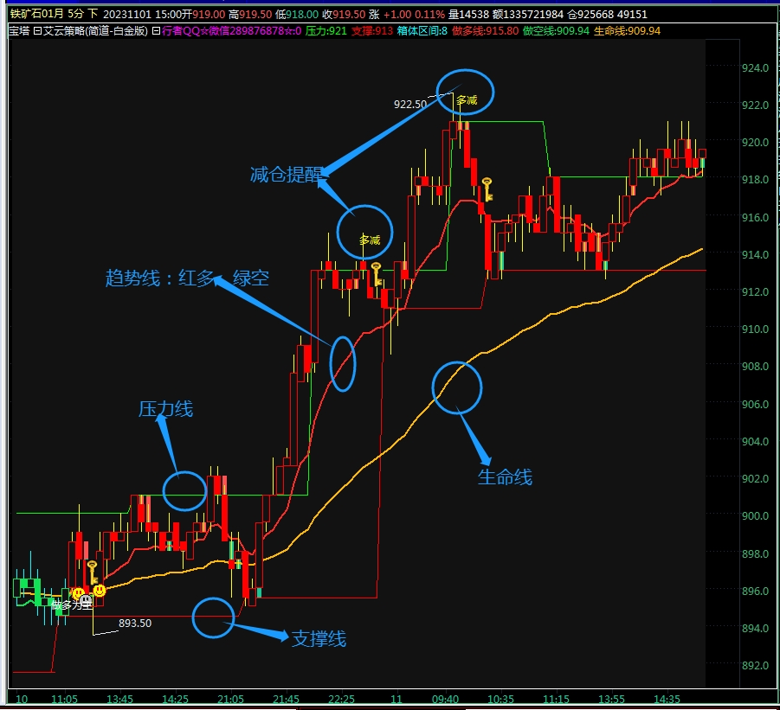This screenshot has height=710, width=780.
Task: Click the blue 减仓提醒 annotation text
Action: coord(285,176)
